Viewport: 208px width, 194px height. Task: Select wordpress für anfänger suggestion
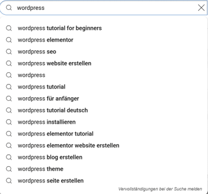click(x=104, y=99)
